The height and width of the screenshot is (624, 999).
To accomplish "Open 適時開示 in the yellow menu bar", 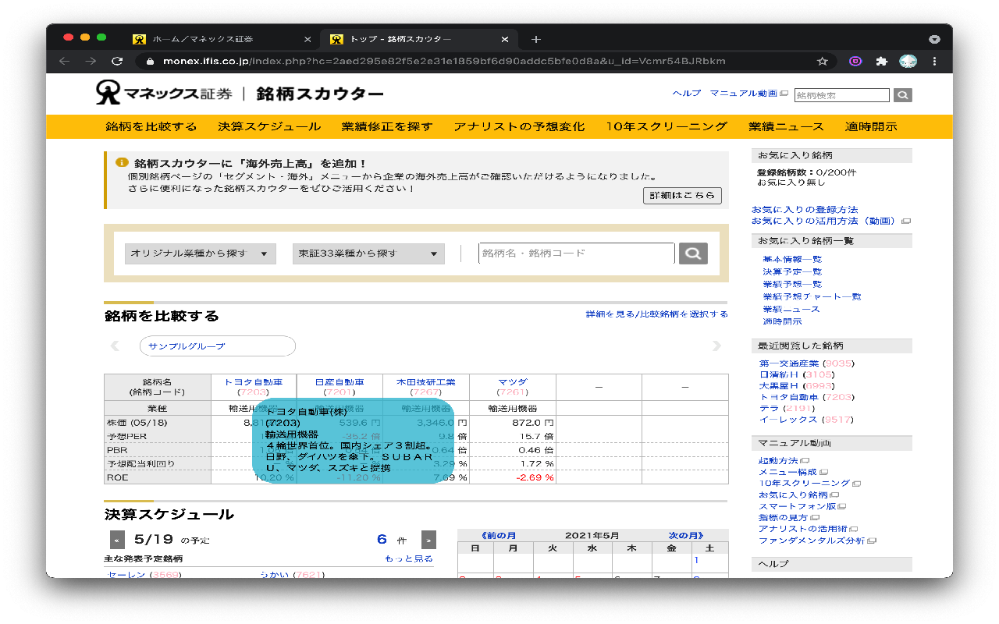I will click(x=871, y=126).
